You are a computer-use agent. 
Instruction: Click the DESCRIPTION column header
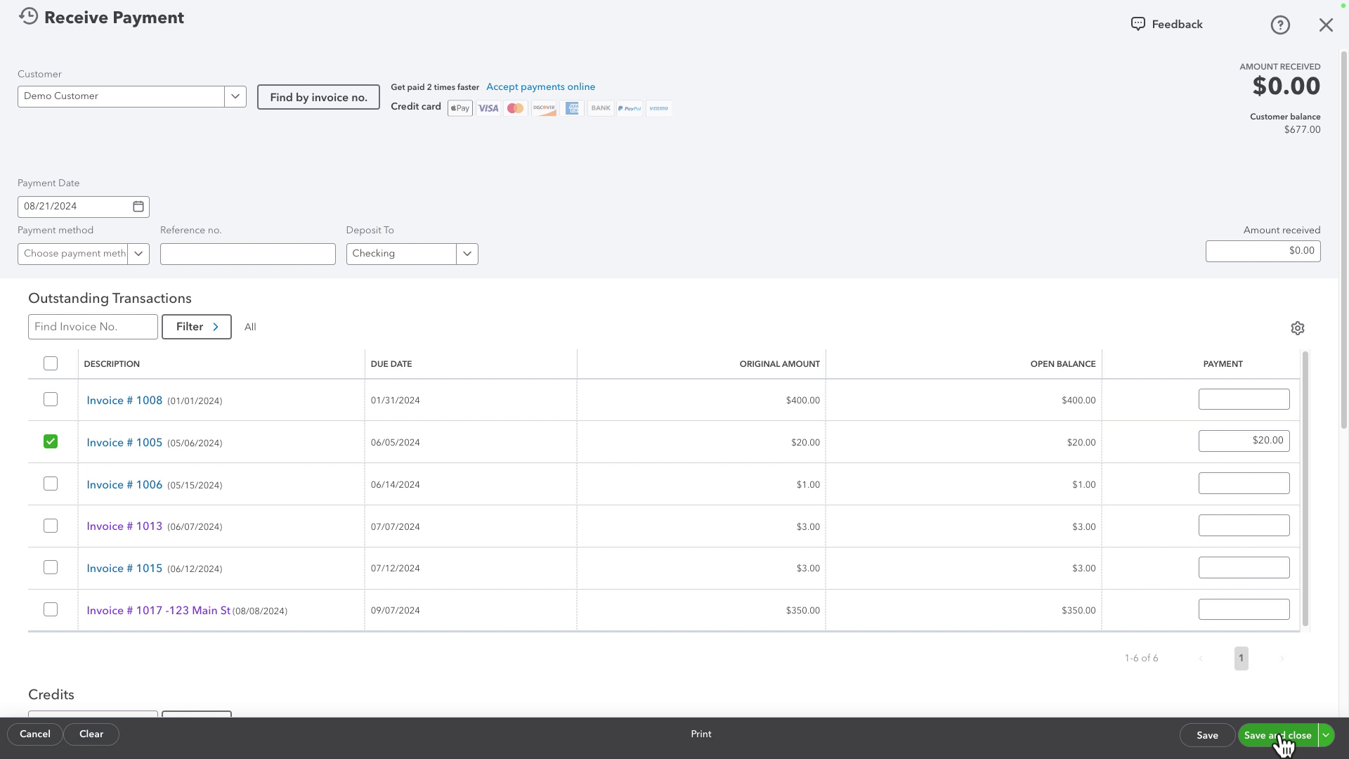coord(112,364)
